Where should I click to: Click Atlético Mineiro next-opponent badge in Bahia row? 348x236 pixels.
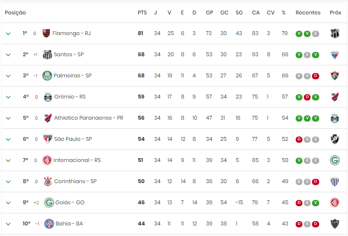point(335,224)
